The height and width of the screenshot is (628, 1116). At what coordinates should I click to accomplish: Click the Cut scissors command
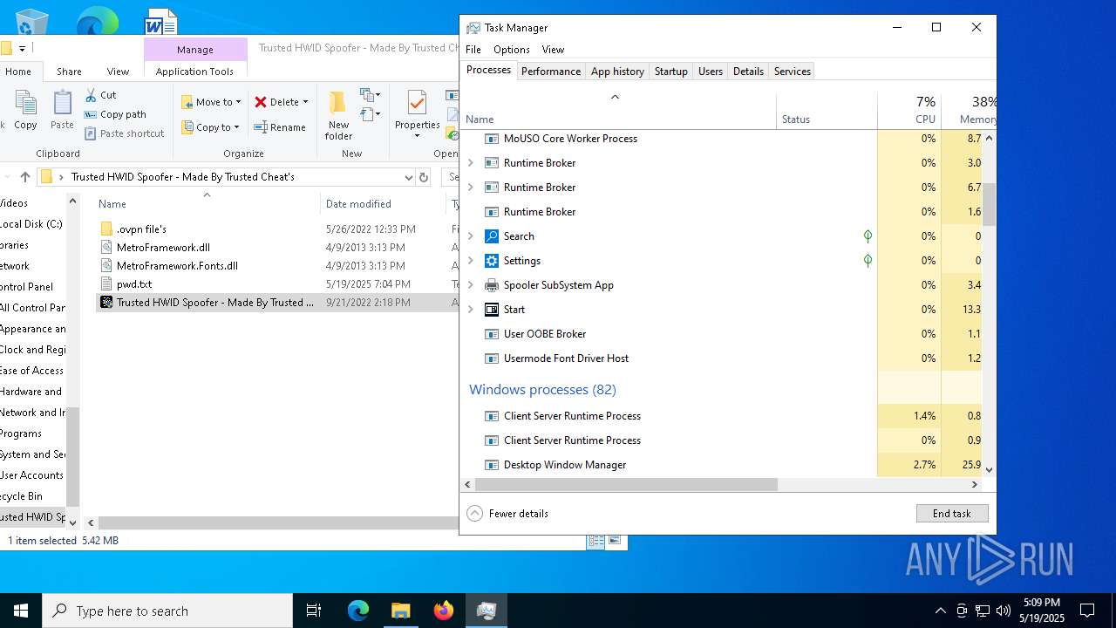pyautogui.click(x=100, y=94)
